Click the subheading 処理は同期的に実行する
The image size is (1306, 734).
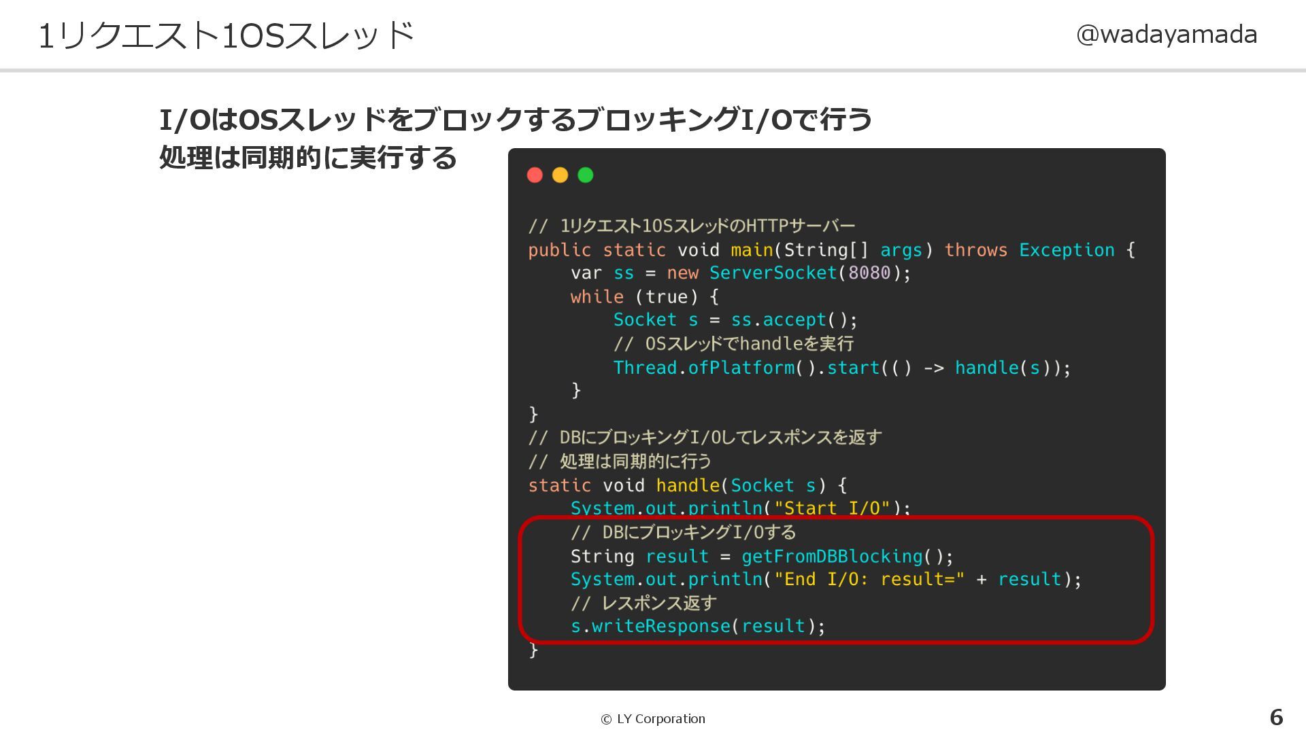click(307, 158)
